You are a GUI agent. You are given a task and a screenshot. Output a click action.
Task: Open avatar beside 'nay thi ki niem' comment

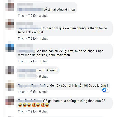[10, 70]
